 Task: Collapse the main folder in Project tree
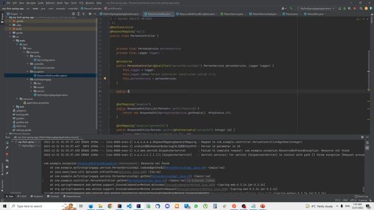point(14,40)
